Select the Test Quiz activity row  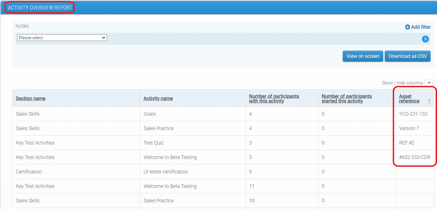(x=153, y=143)
